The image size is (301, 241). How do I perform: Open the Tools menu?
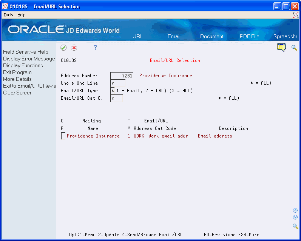click(8, 15)
